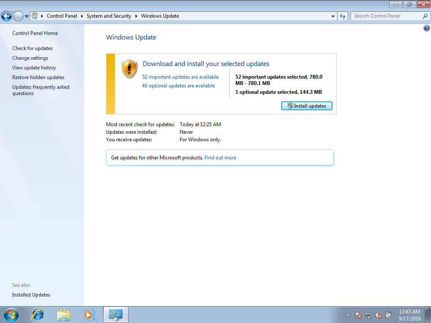Viewport: 431px width, 323px height.
Task: Open the Help question mark icon
Action: point(427,28)
